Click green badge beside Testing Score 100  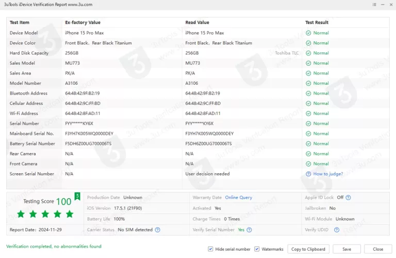77,196
